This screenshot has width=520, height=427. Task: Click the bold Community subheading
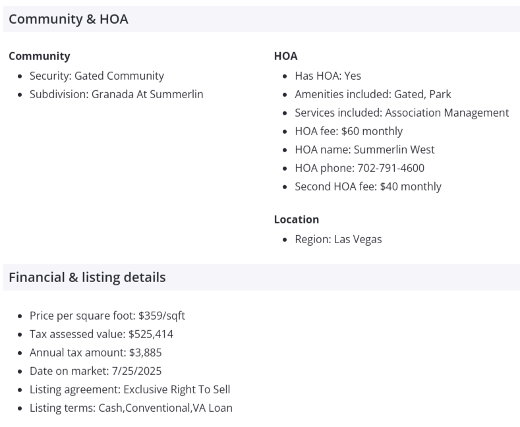[39, 57]
